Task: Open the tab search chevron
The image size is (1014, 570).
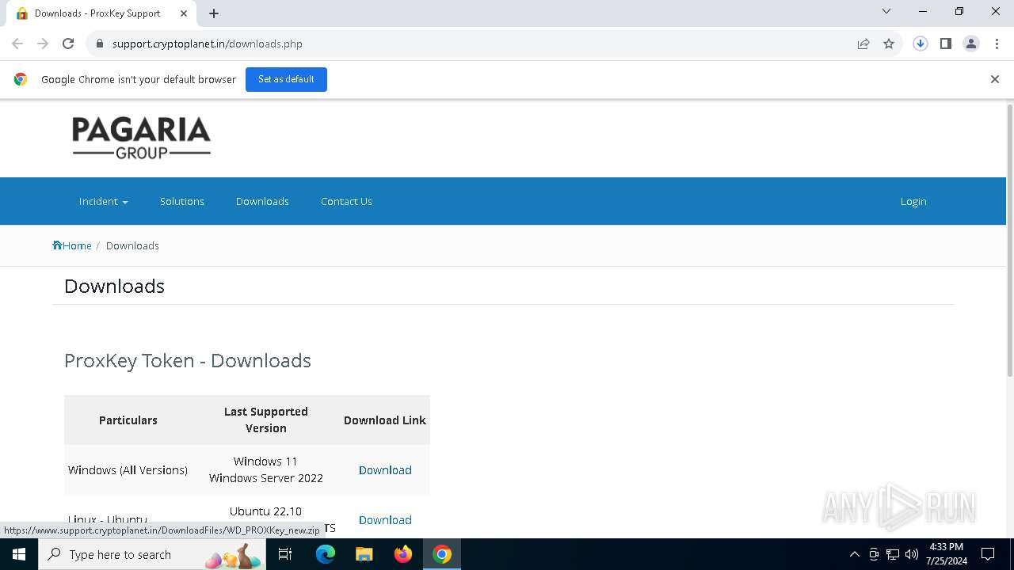Action: 886,11
